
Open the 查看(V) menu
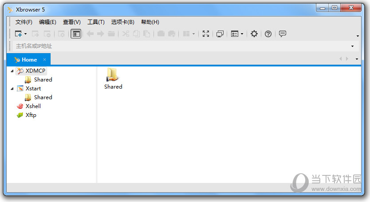72,22
